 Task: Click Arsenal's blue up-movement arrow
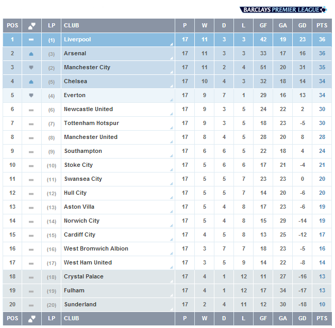[31, 54]
